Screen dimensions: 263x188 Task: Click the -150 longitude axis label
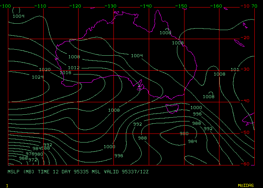coord(182,6)
